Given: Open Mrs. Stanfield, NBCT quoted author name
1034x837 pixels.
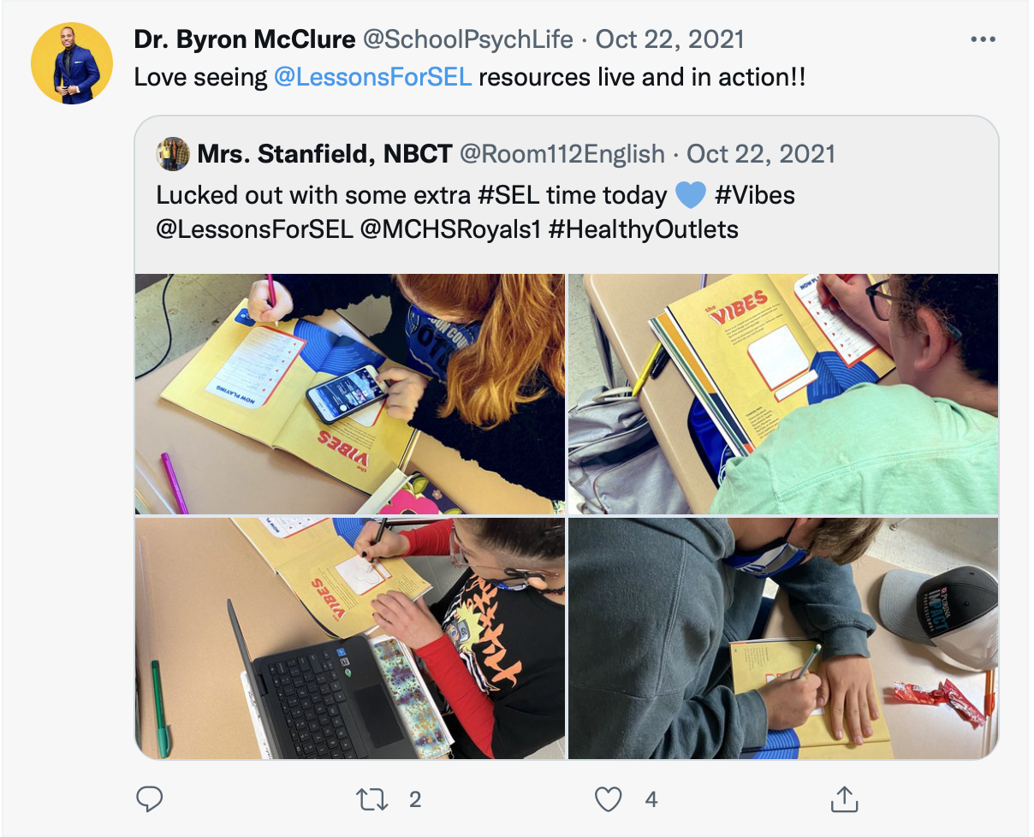Looking at the screenshot, I should pyautogui.click(x=324, y=154).
